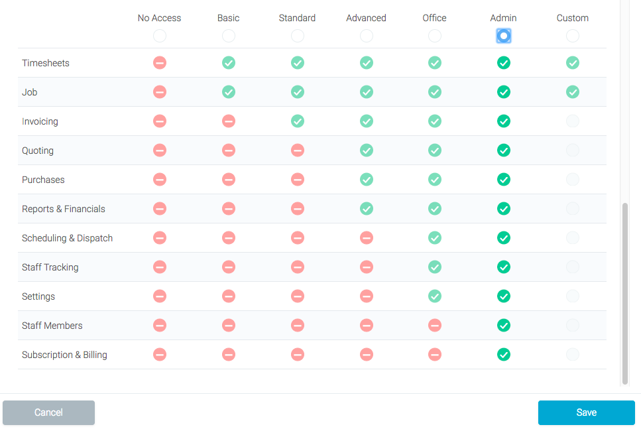This screenshot has width=641, height=431.
Task: Choose the Standard permission radio button
Action: [x=298, y=36]
